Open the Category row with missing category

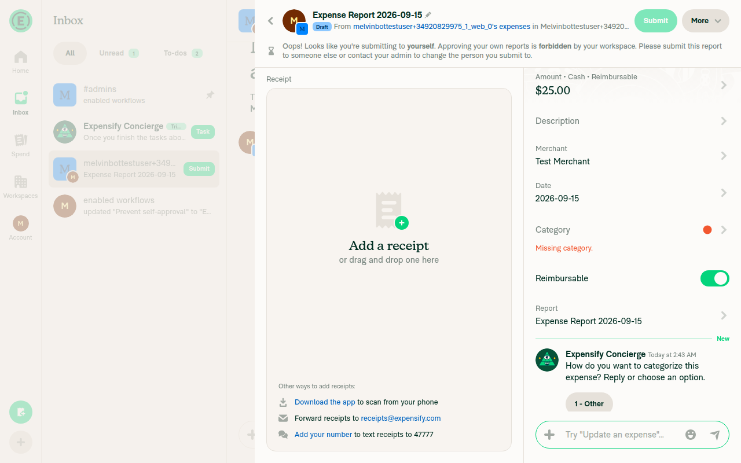pyautogui.click(x=632, y=230)
